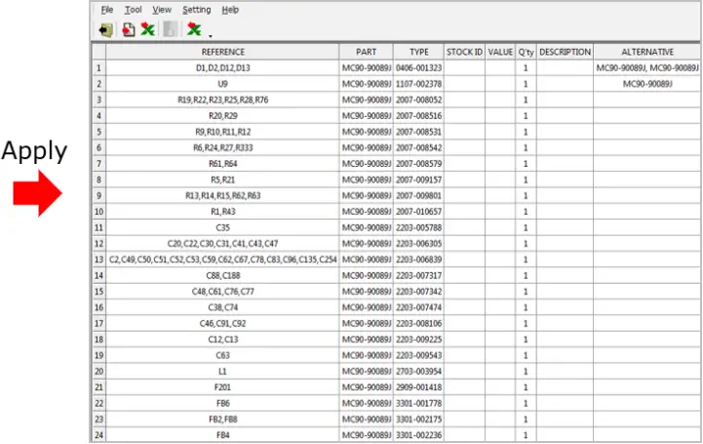Open the Help menu
This screenshot has height=444, width=703.
(x=230, y=10)
